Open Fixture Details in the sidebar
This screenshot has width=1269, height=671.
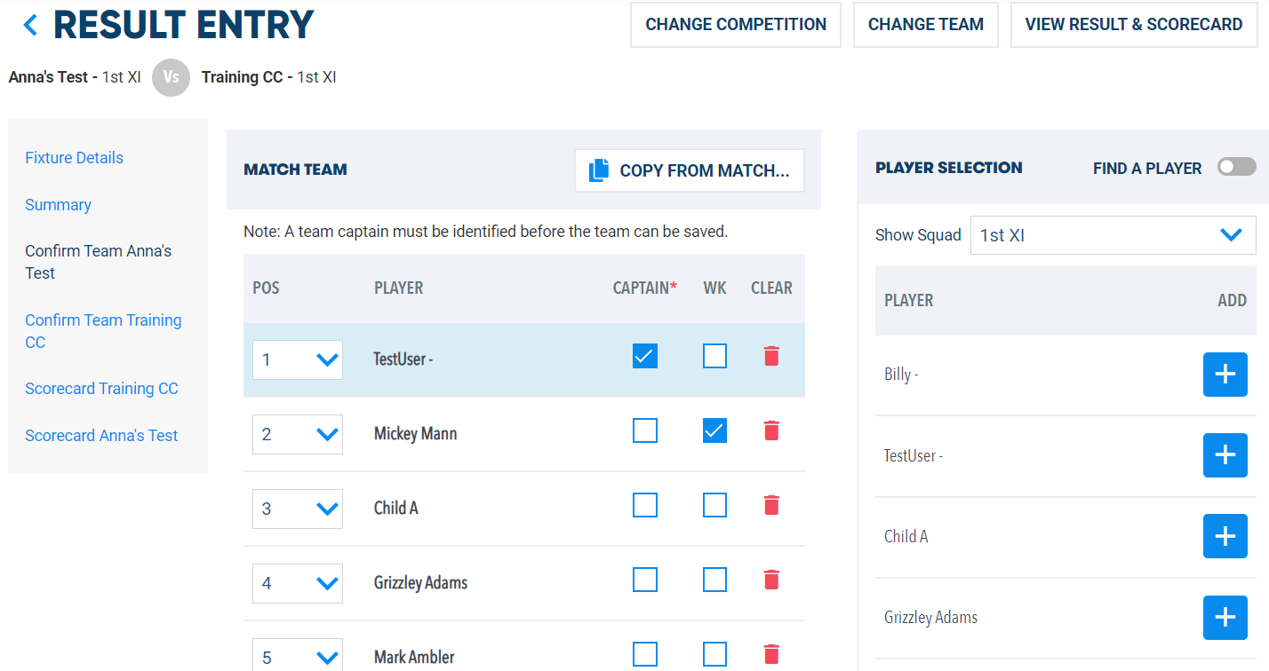[x=74, y=157]
